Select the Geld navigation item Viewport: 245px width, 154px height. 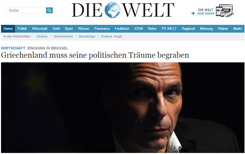[56, 28]
